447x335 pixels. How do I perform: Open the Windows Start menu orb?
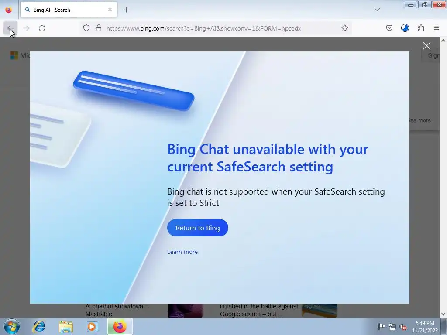[x=12, y=326]
